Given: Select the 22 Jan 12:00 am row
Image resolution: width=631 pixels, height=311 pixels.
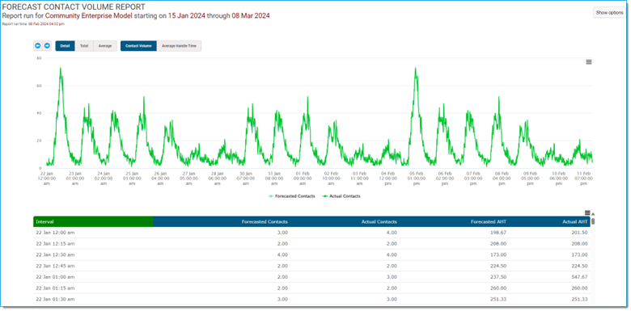Looking at the screenshot, I should coord(312,233).
